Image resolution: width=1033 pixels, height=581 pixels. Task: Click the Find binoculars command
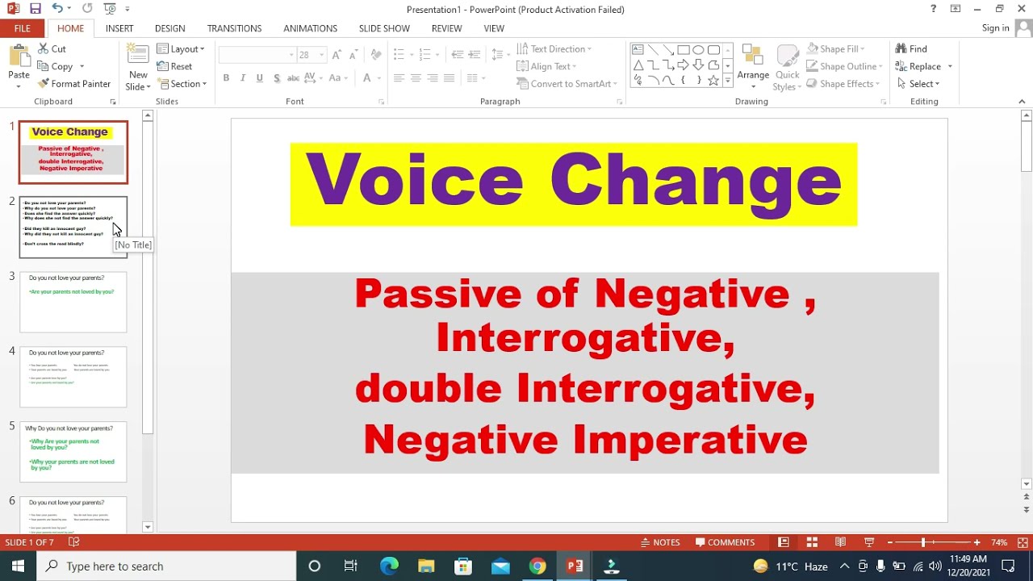point(912,49)
